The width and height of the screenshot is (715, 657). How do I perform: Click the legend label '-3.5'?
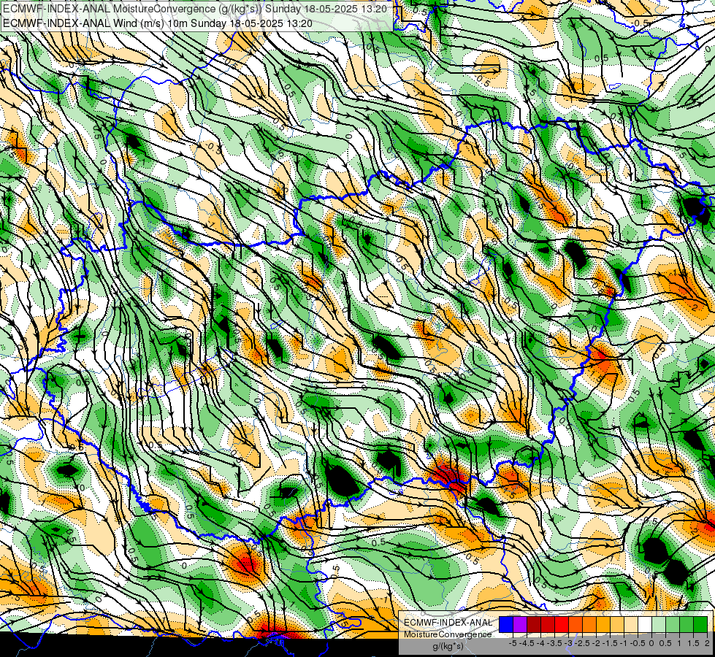click(x=554, y=643)
